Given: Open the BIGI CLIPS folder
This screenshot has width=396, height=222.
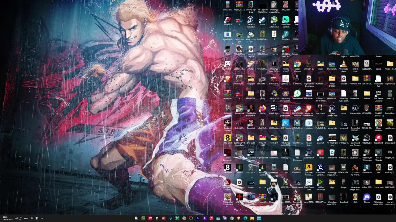Looking at the screenshot, I should pos(251,138).
